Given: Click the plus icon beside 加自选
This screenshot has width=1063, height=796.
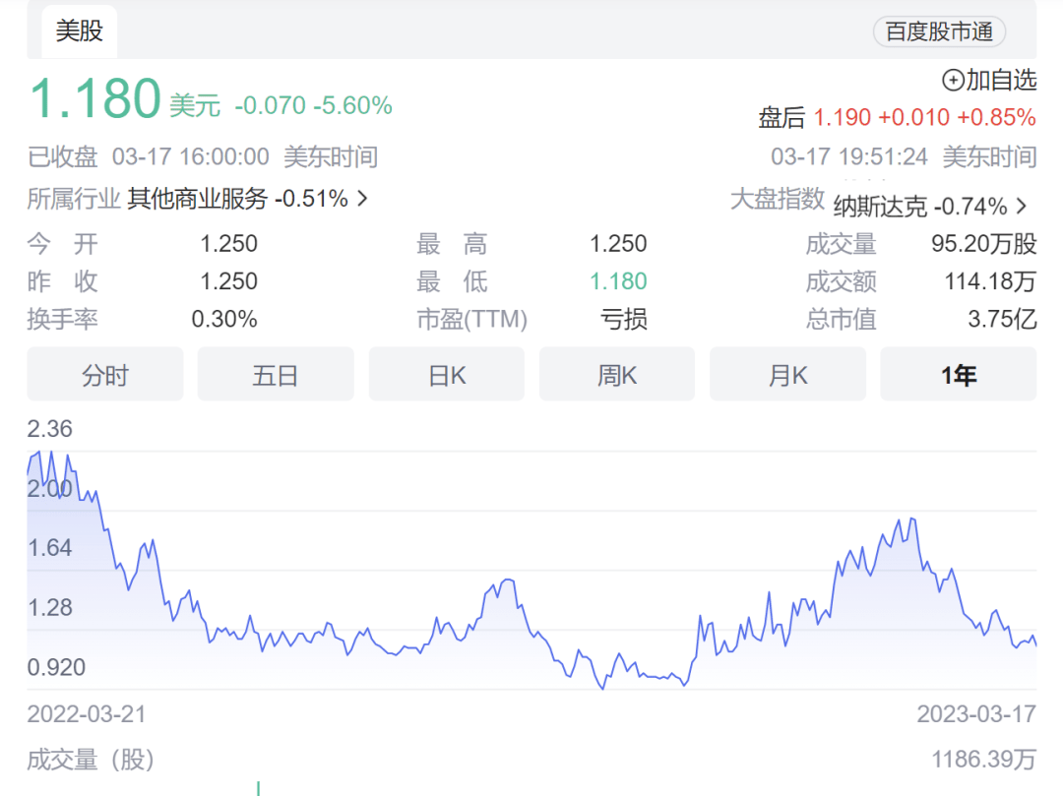Looking at the screenshot, I should (x=953, y=80).
